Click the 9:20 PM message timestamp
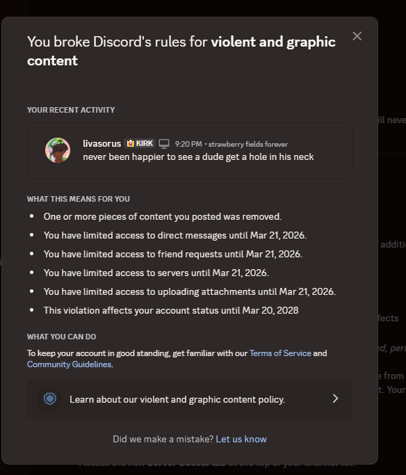The height and width of the screenshot is (475, 406). point(188,144)
